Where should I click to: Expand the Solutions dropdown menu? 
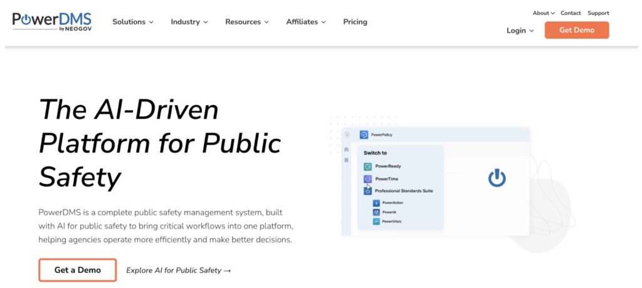pyautogui.click(x=133, y=22)
